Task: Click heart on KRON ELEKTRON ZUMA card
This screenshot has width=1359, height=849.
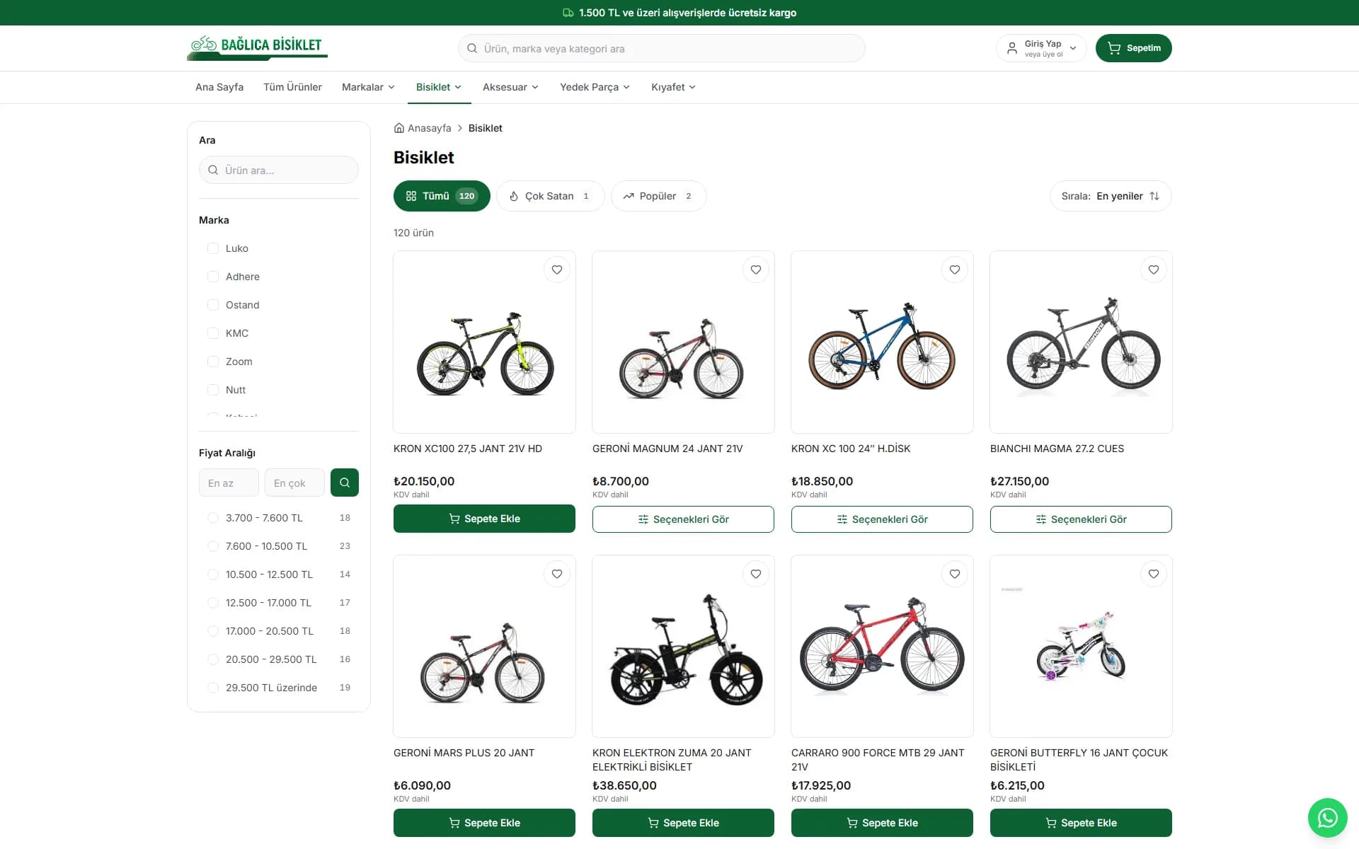Action: click(756, 574)
